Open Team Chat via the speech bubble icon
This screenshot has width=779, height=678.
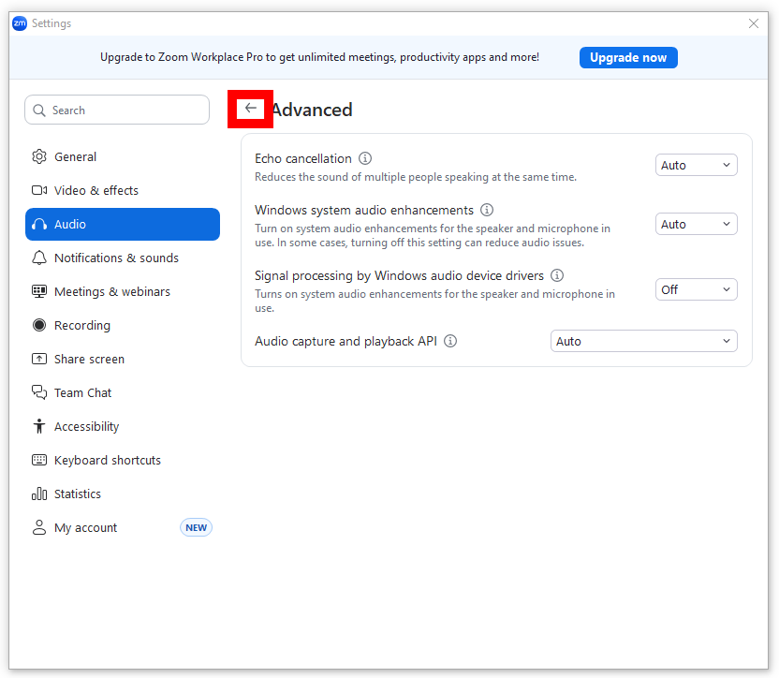(x=38, y=392)
